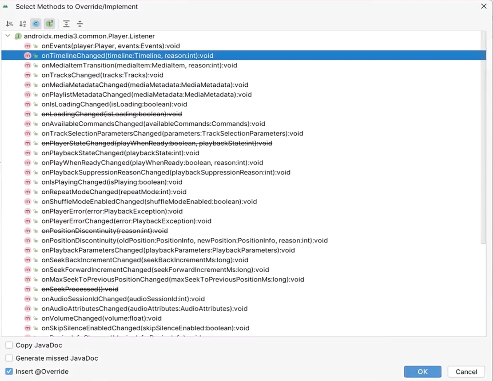This screenshot has width=493, height=381.
Task: Close the Select Methods dialog
Action: coord(484,6)
